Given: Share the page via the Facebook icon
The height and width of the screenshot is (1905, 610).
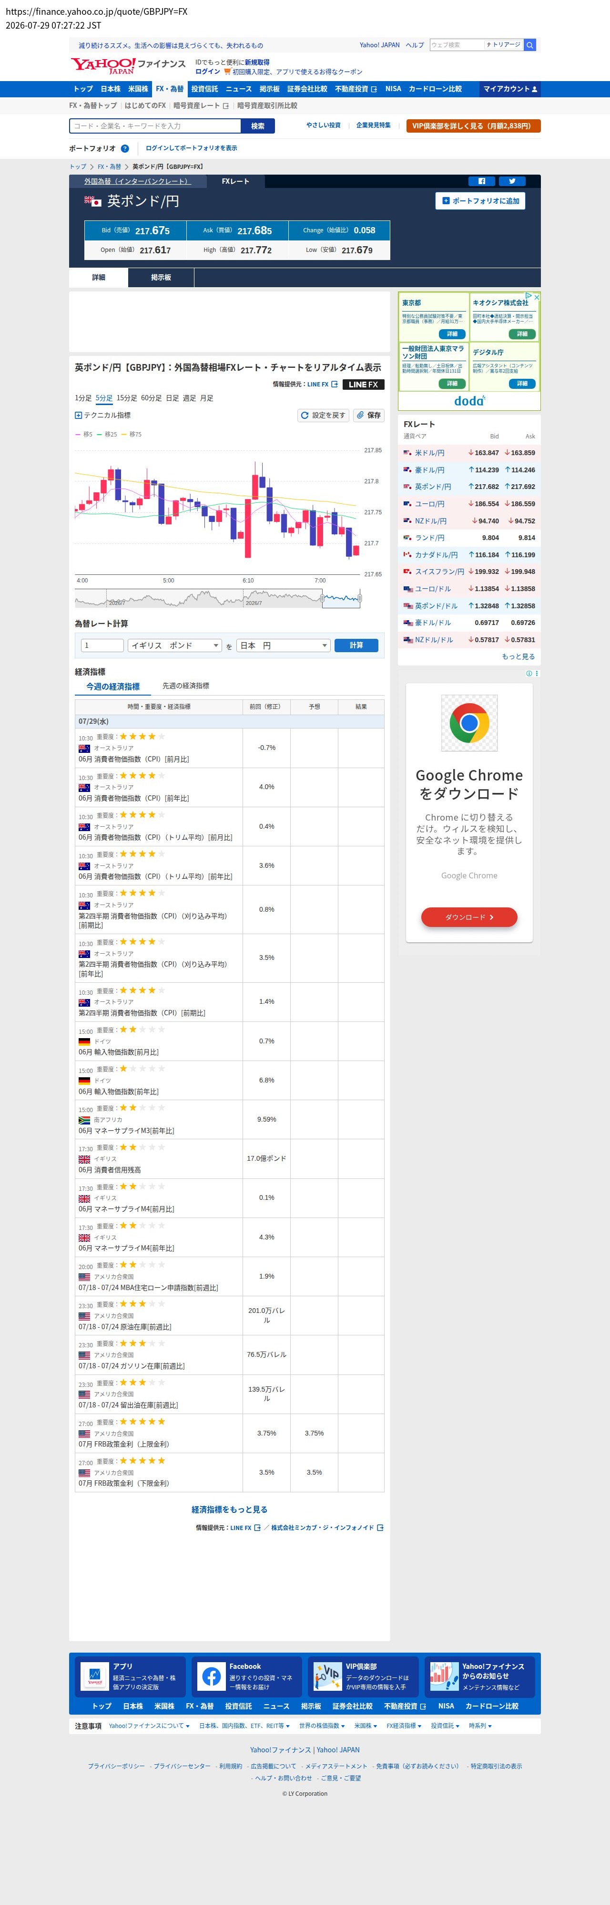Looking at the screenshot, I should pyautogui.click(x=481, y=181).
